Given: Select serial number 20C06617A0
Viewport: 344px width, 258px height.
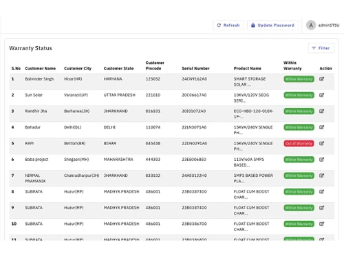Looking at the screenshot, I should click(x=194, y=95).
